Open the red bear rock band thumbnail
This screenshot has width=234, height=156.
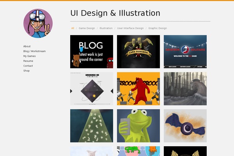pos(138,89)
